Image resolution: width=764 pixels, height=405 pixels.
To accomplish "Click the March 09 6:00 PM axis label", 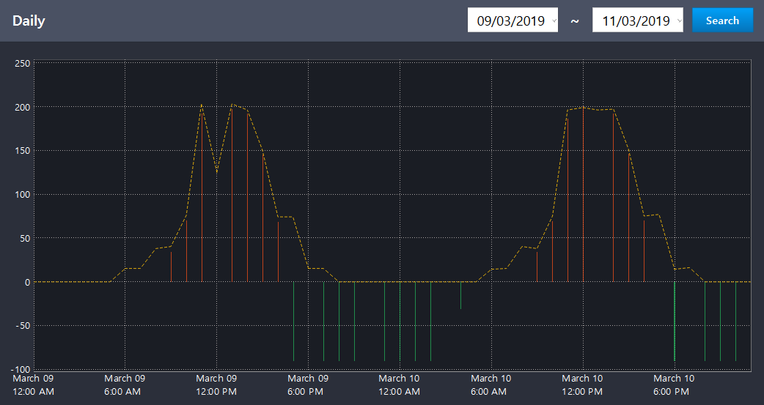I will coord(307,385).
